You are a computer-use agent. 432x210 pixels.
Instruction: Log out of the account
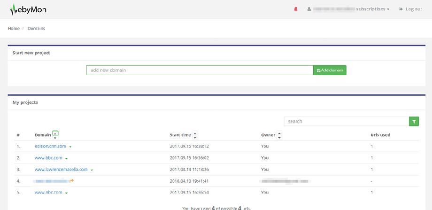click(x=410, y=9)
